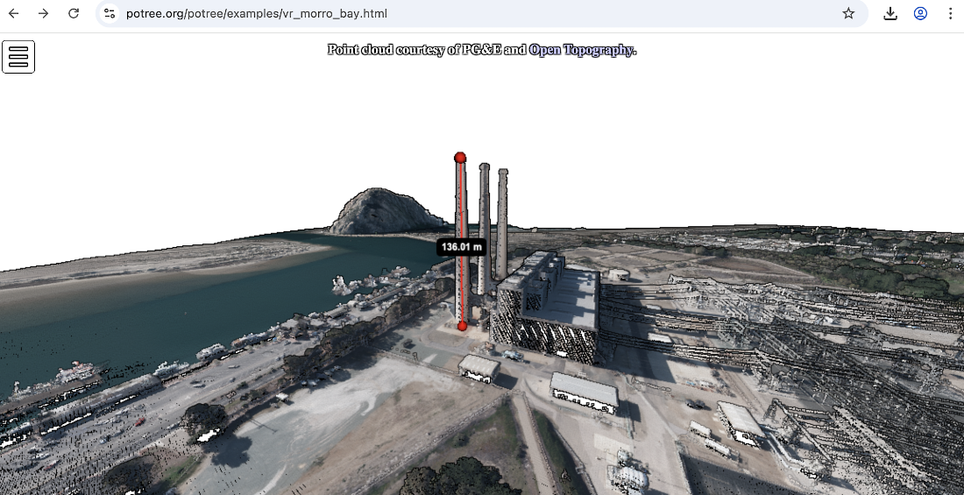This screenshot has width=964, height=495.
Task: Open the Potree hamburger sidebar menu
Action: (x=18, y=57)
